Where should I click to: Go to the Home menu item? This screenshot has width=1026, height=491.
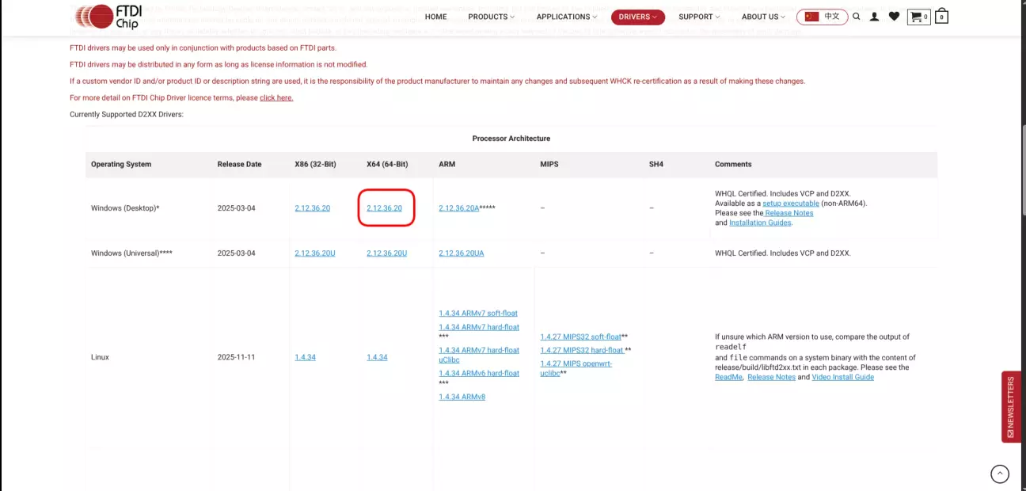point(435,17)
